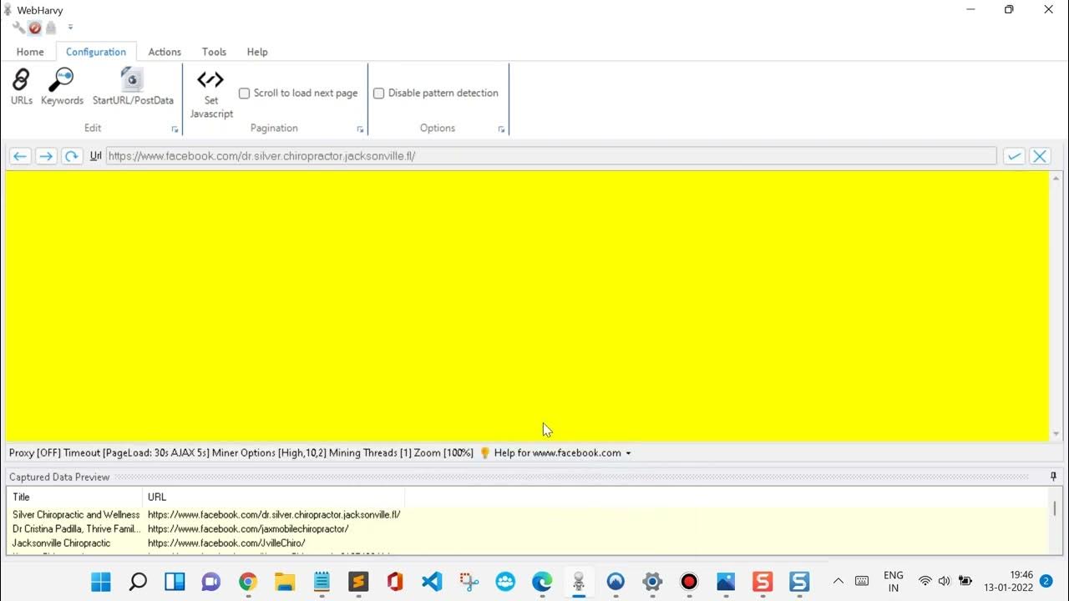Click the WebHarvy taskbar icon
The width and height of the screenshot is (1069, 601).
(x=579, y=582)
